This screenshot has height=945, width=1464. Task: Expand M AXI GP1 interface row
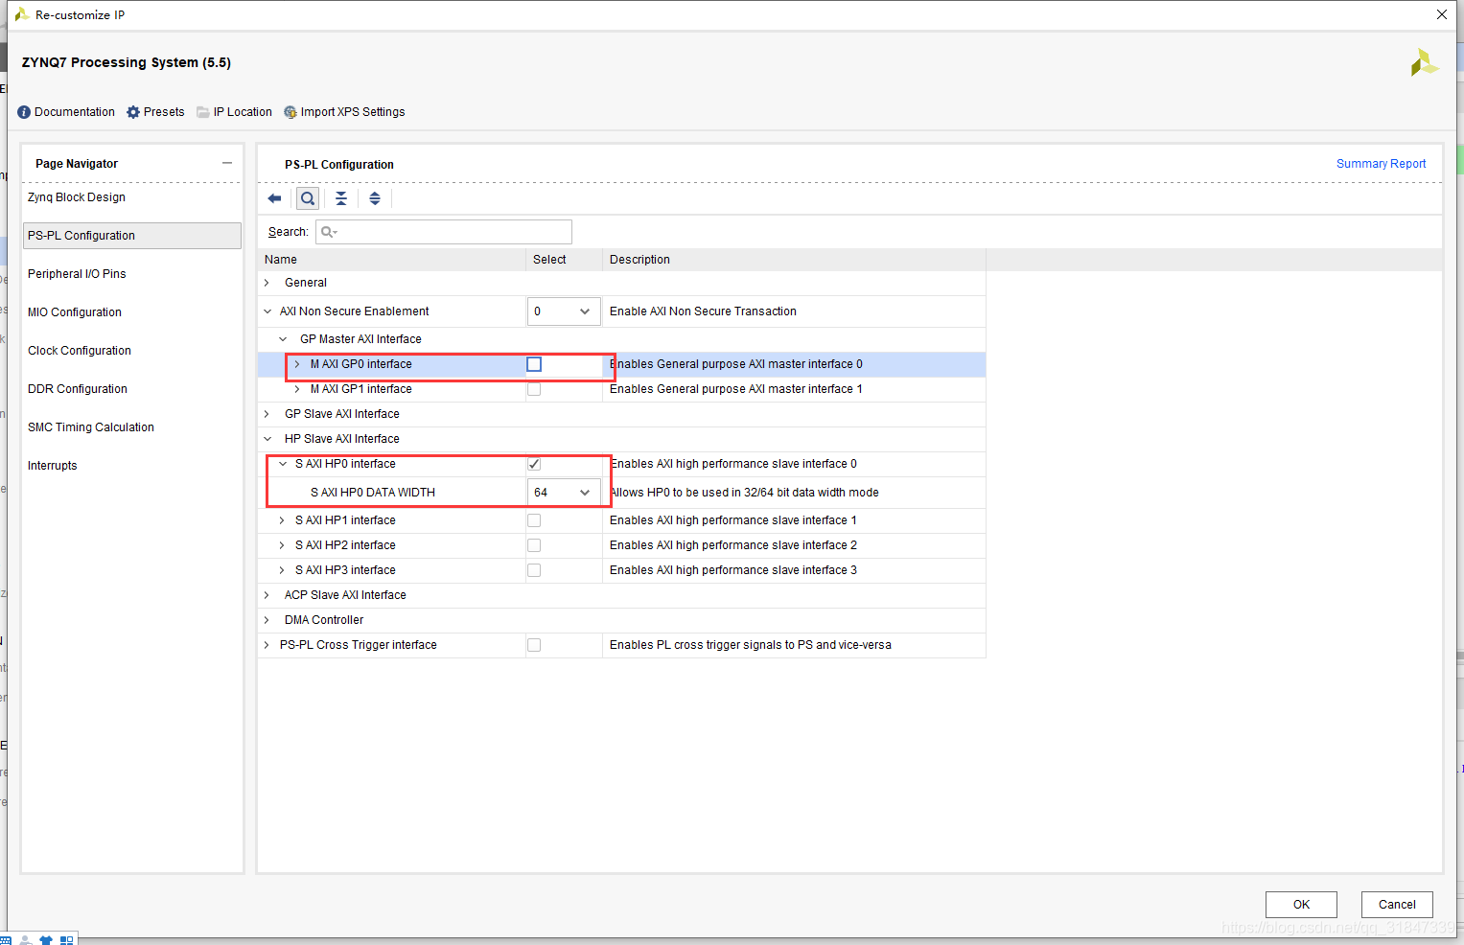297,389
